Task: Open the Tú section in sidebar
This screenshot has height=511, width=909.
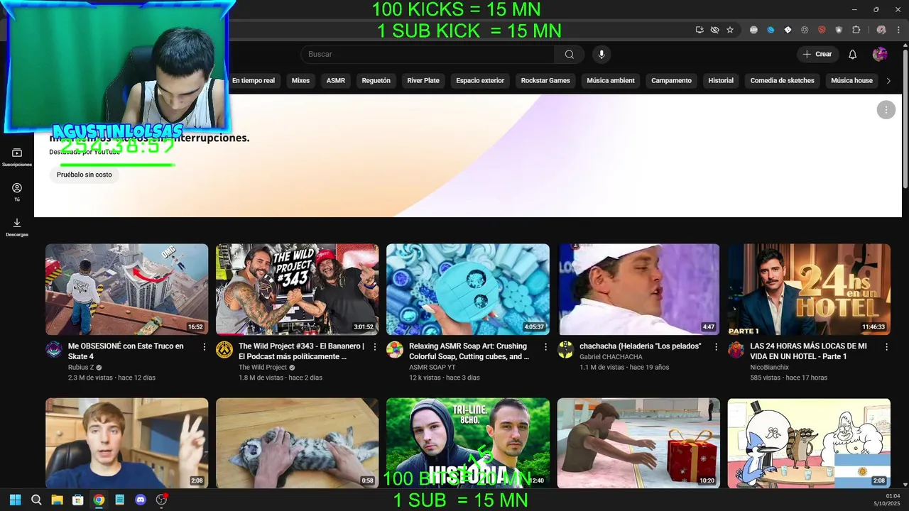Action: (17, 192)
